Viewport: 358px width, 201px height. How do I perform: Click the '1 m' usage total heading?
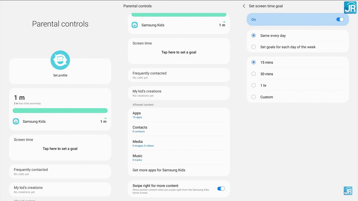pos(19,97)
